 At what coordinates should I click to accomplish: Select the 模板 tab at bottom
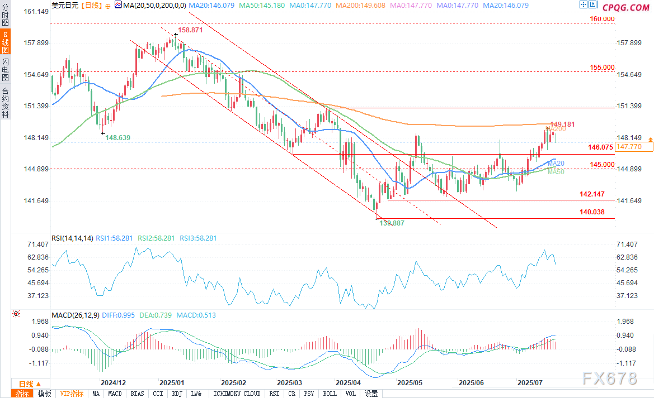[x=44, y=394]
